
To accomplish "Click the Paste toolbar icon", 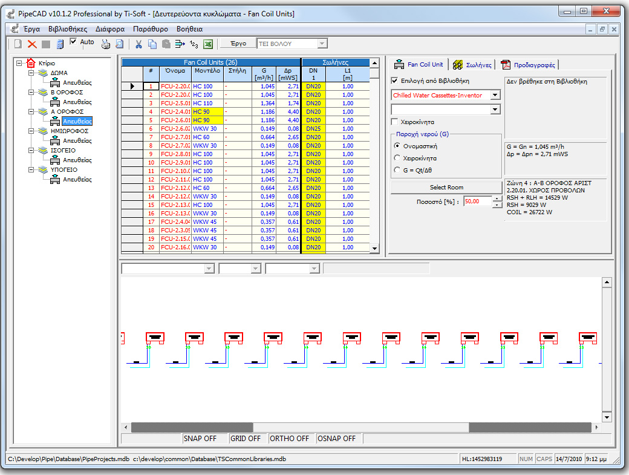I will tap(165, 43).
